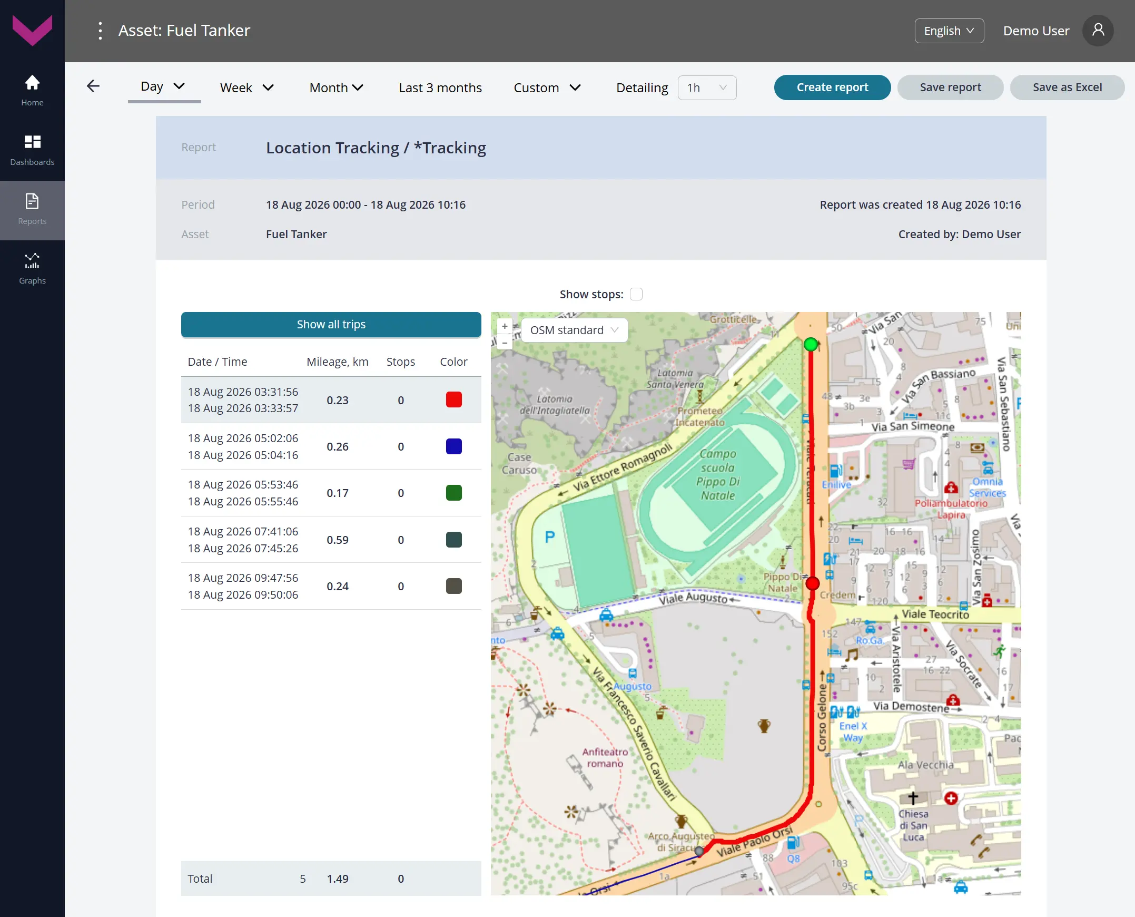Click the red end marker on map
The width and height of the screenshot is (1135, 917).
[813, 583]
